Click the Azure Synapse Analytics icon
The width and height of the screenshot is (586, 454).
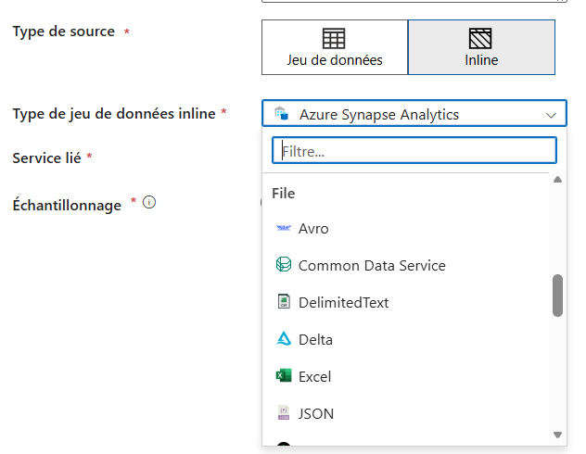click(281, 114)
